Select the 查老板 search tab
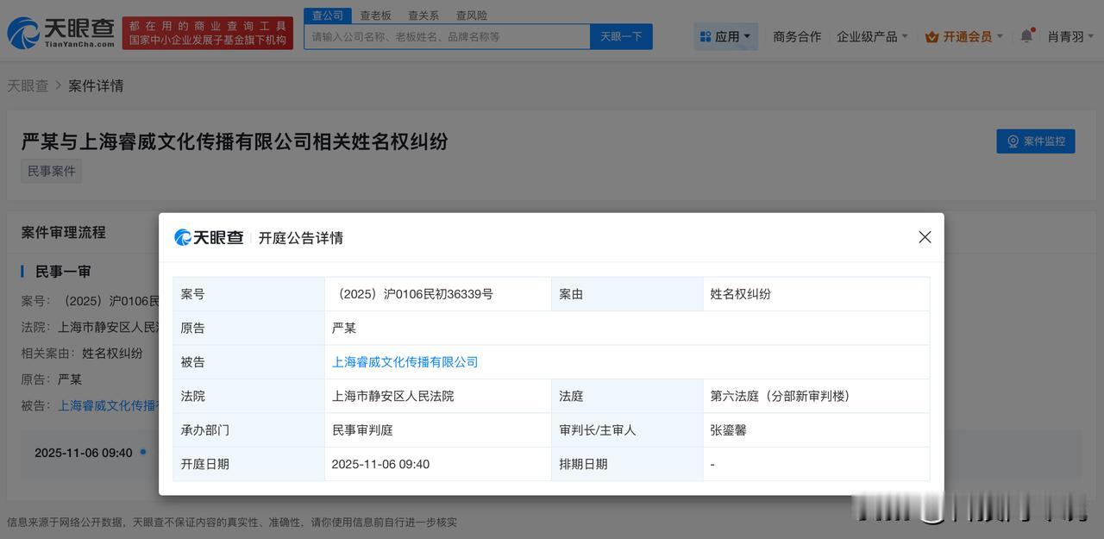 pyautogui.click(x=375, y=16)
